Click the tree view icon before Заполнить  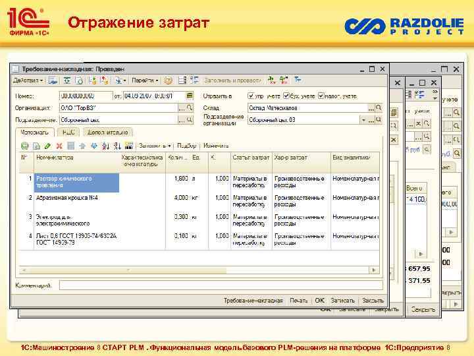click(x=194, y=80)
